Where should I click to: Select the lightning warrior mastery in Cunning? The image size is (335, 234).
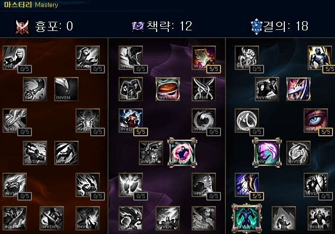131,121
